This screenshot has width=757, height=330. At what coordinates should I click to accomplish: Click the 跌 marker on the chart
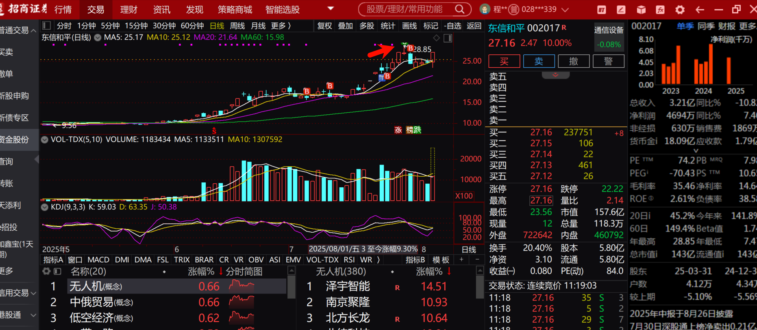tap(418, 130)
